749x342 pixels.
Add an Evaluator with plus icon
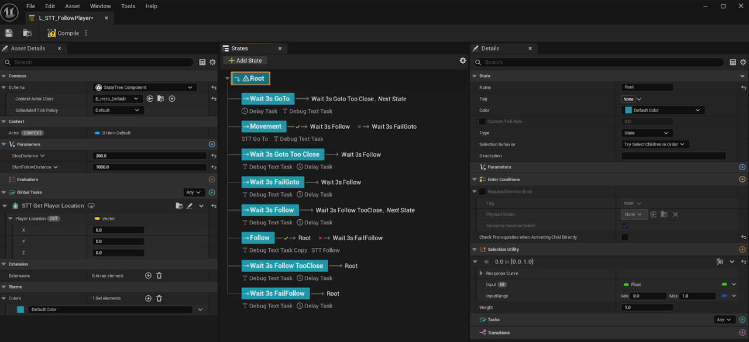tap(212, 179)
